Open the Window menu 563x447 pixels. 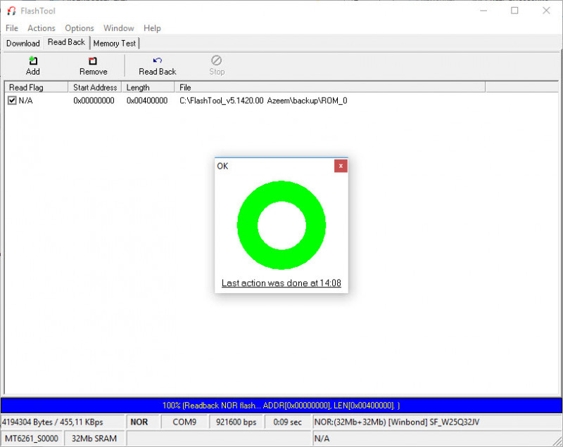point(119,28)
